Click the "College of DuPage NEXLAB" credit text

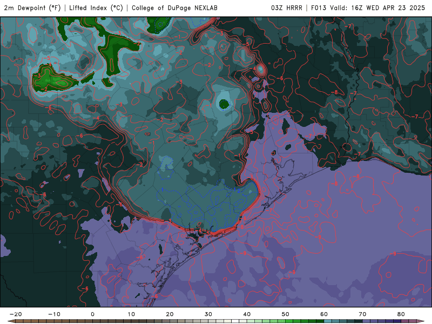coord(174,8)
